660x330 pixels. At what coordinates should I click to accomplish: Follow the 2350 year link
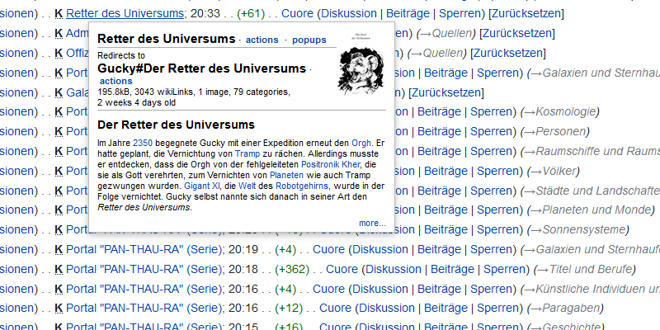(x=142, y=143)
